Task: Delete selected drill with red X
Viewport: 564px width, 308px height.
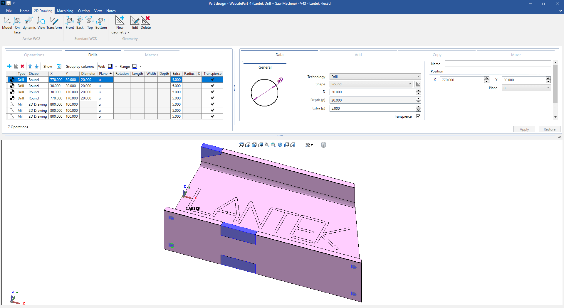Action: 22,66
